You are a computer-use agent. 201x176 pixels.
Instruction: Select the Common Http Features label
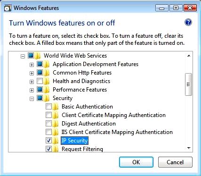coord(82,73)
